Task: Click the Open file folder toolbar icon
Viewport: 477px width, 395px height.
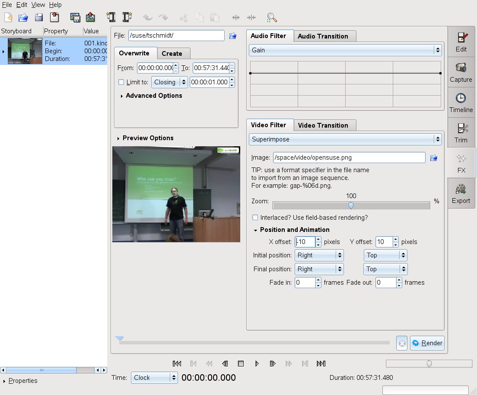Action: click(x=23, y=17)
